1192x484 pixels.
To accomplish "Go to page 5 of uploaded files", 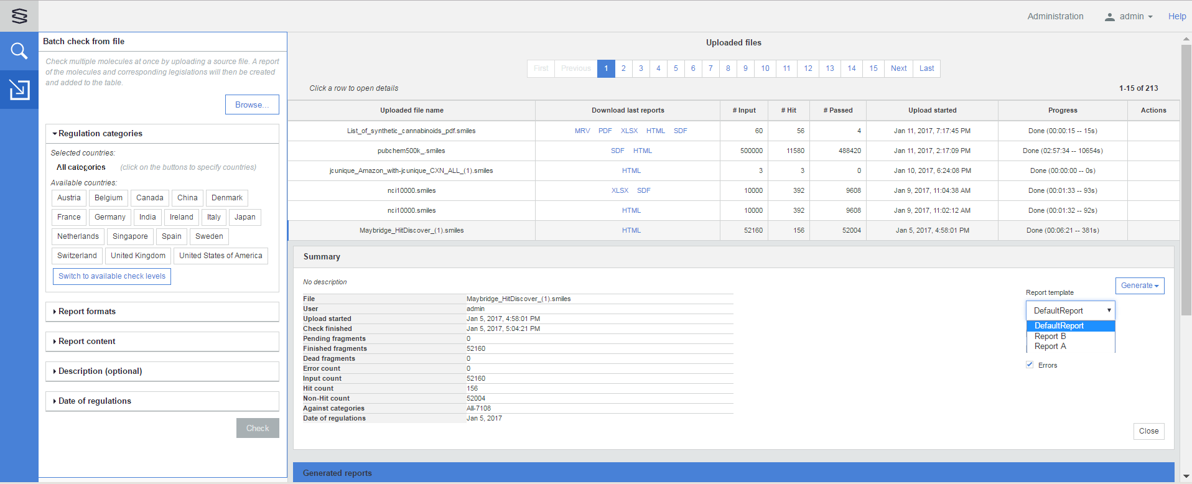I will (676, 68).
